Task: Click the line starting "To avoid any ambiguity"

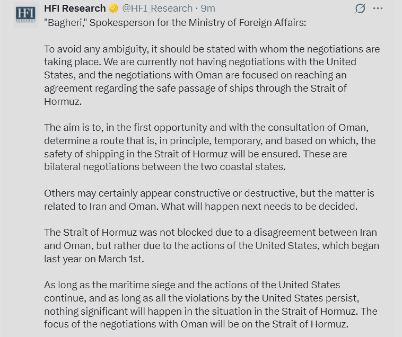Action: (212, 49)
